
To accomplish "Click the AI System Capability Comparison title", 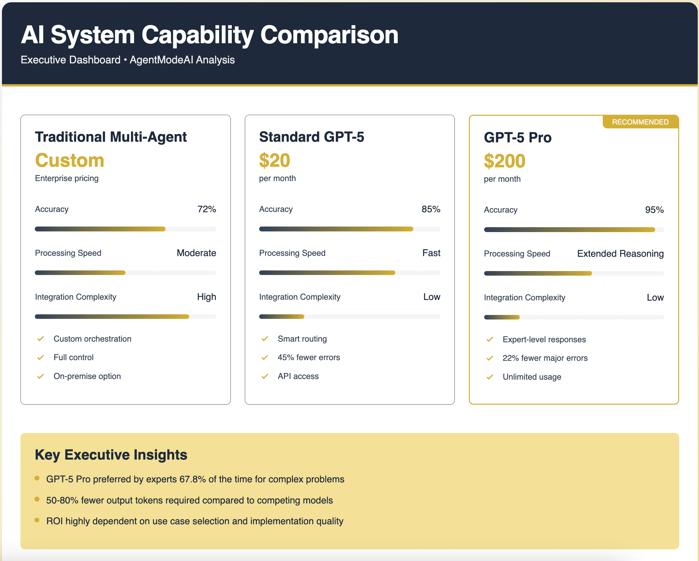I will (x=210, y=35).
